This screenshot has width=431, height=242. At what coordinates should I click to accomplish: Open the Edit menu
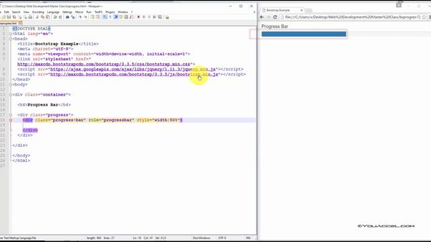(7, 12)
